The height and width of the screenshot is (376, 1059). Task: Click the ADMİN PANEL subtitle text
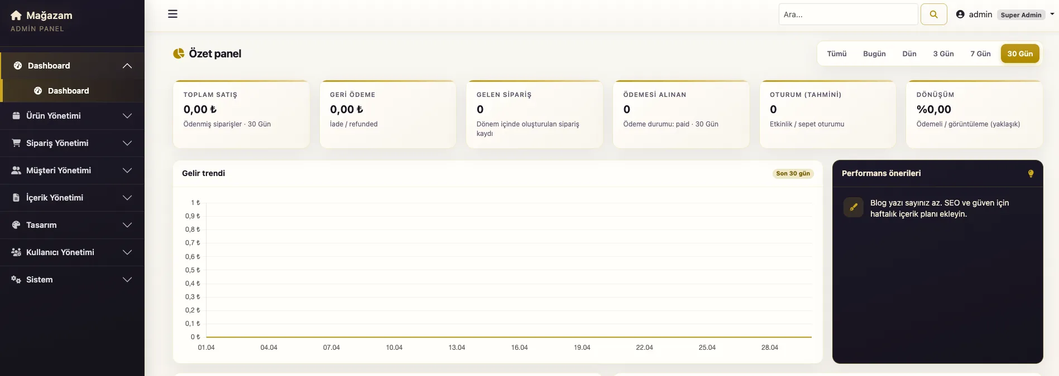(x=37, y=29)
